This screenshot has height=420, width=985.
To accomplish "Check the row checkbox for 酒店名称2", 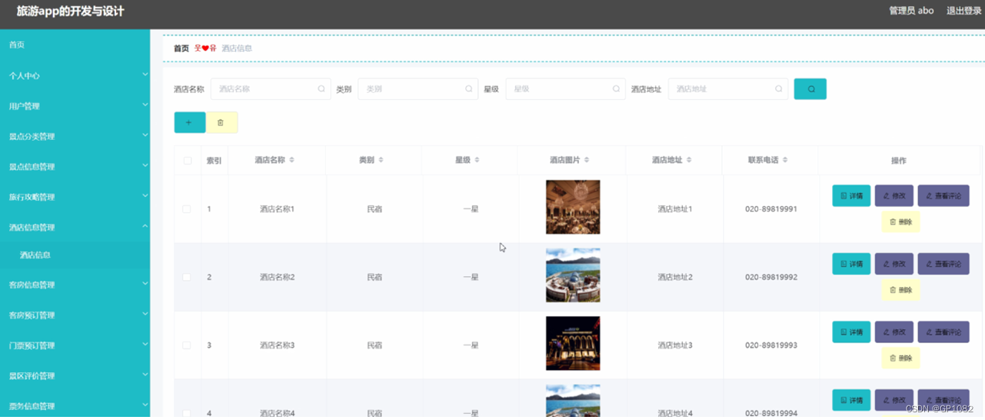I will [x=187, y=277].
